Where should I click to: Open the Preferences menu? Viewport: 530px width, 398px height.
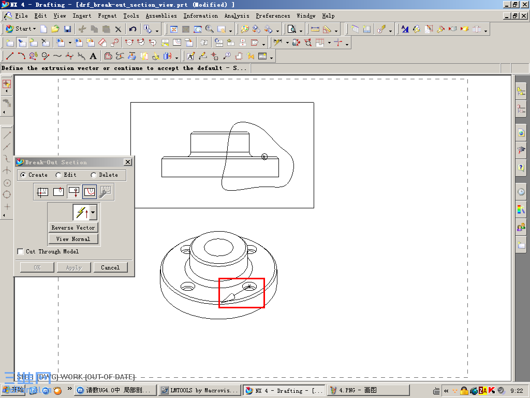[x=273, y=16]
